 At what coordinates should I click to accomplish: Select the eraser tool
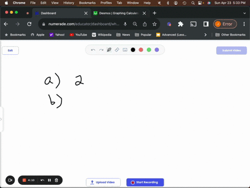(x=117, y=50)
